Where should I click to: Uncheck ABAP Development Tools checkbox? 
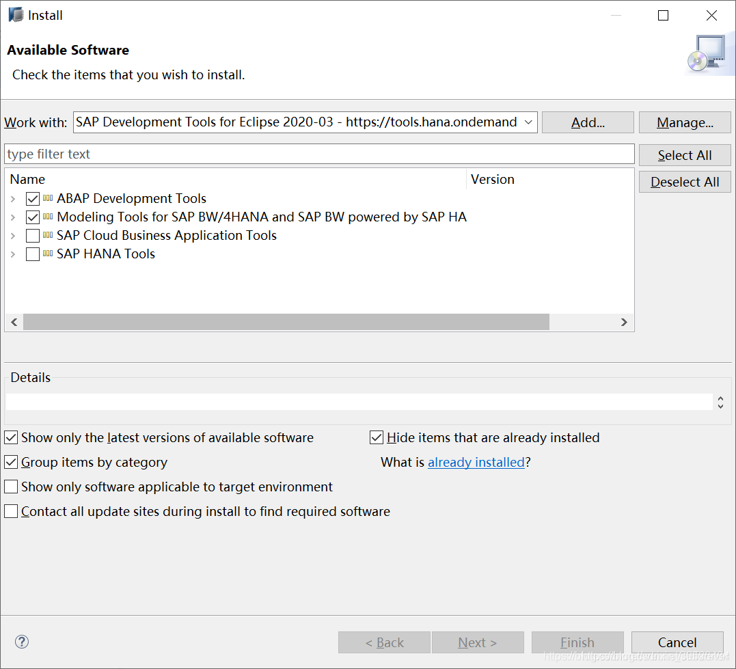click(x=32, y=199)
